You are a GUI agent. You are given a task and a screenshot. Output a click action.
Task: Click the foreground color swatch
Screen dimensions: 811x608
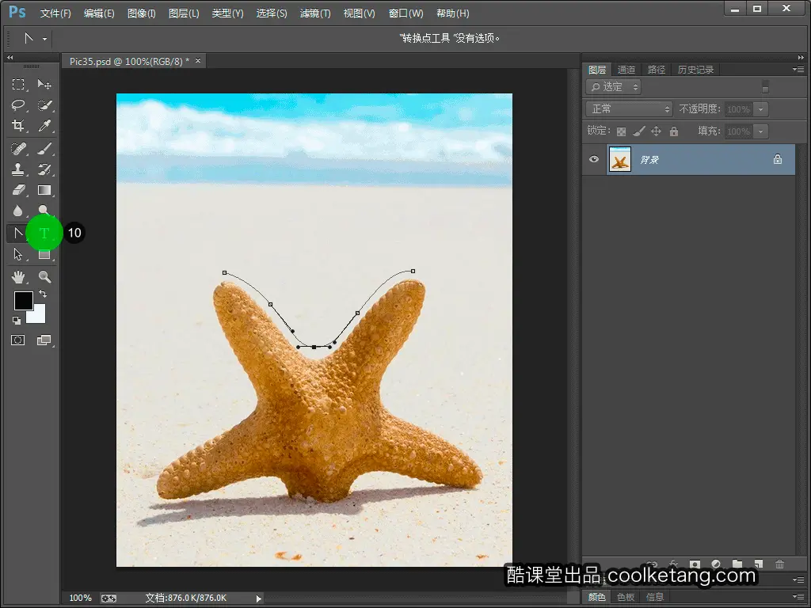[23, 300]
